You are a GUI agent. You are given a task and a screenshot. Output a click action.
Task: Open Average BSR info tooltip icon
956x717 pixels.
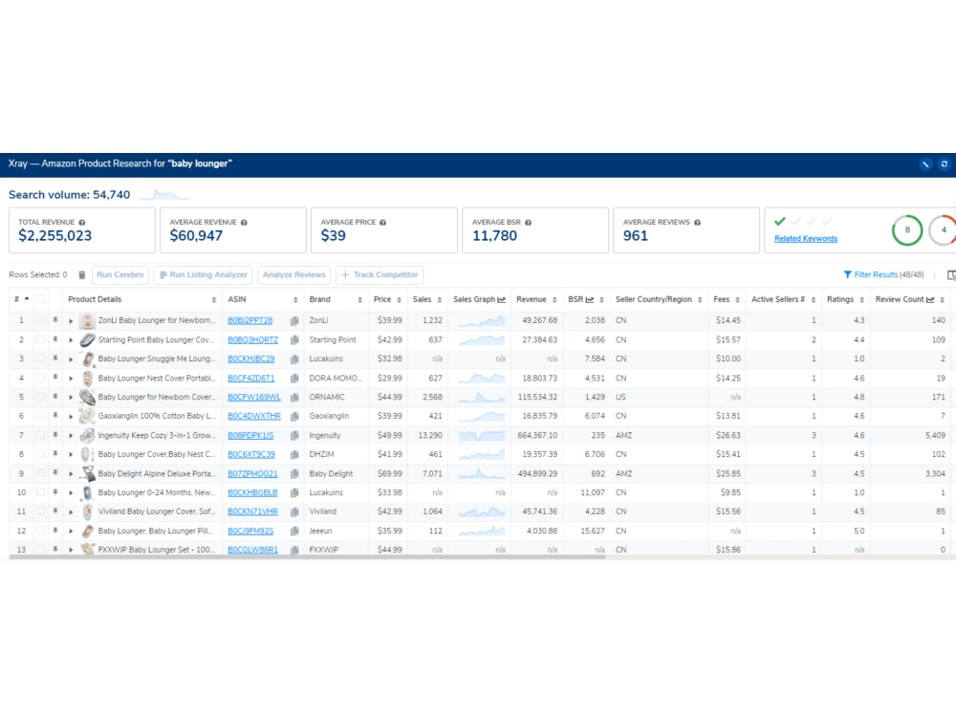(x=528, y=223)
